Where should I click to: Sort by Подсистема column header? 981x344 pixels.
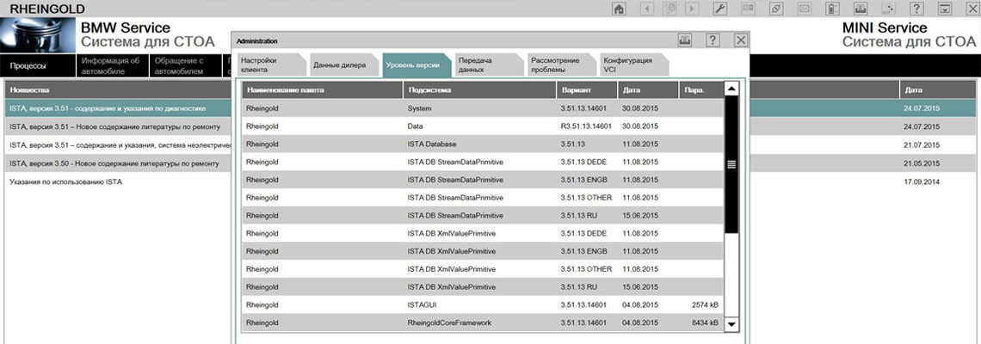coord(480,90)
